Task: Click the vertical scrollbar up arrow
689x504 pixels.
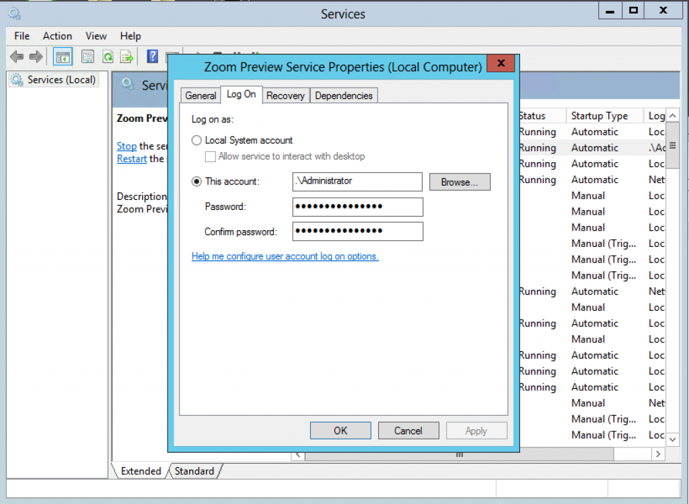Action: (673, 116)
